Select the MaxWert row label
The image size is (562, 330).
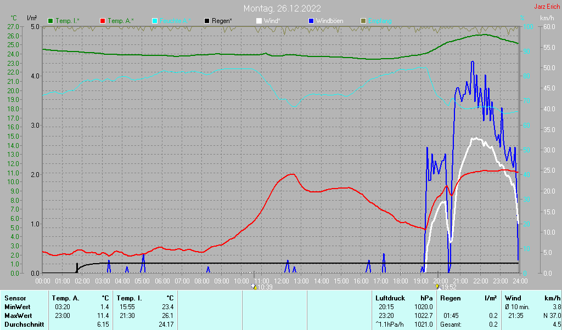pyautogui.click(x=18, y=316)
